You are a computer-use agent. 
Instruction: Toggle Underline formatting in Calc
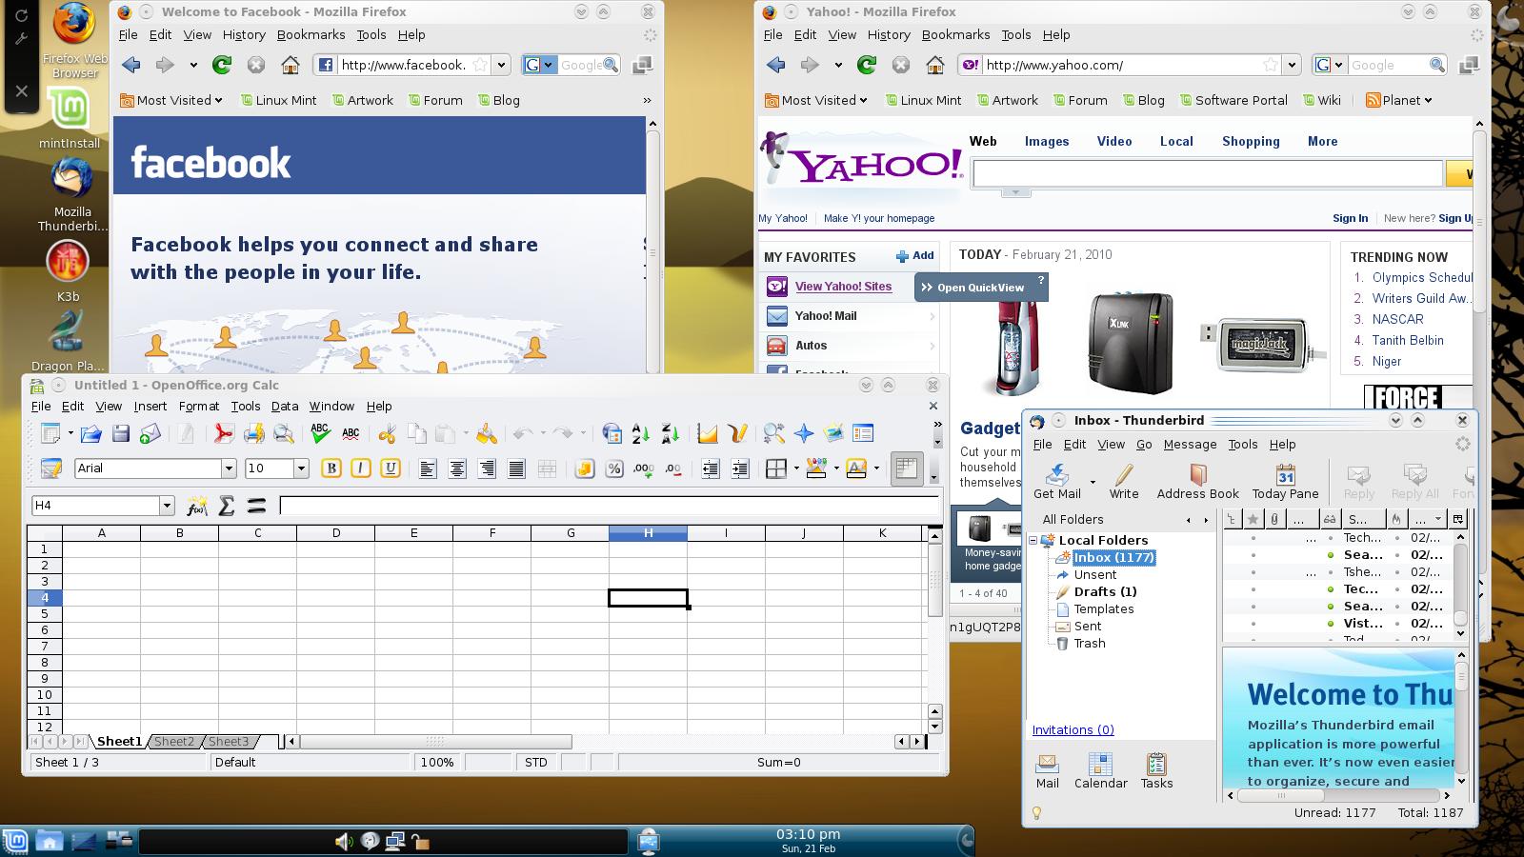tap(390, 468)
